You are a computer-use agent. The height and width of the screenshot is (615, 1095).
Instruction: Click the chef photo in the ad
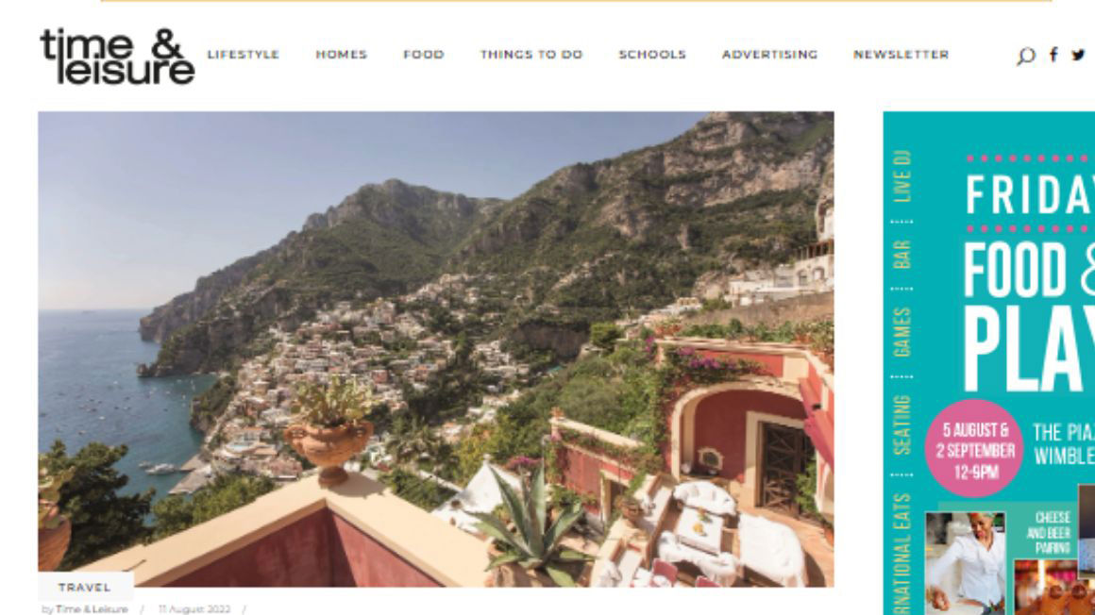[x=966, y=562]
